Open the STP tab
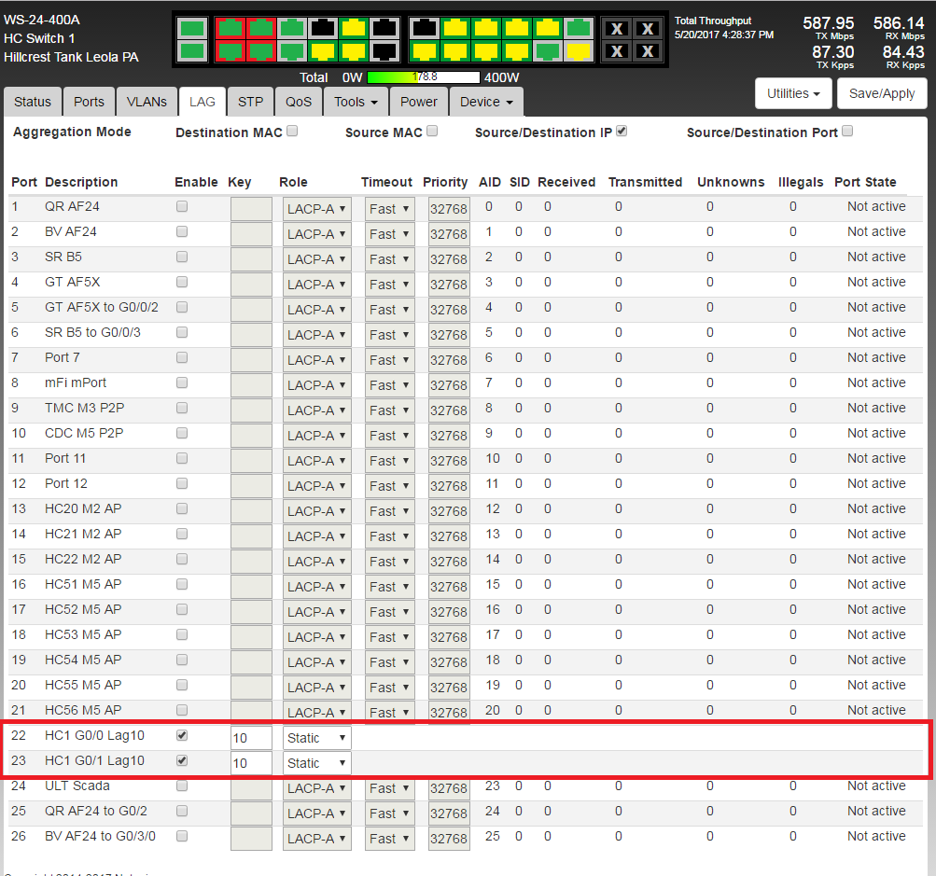Viewport: 936px width, 876px height. pos(250,102)
